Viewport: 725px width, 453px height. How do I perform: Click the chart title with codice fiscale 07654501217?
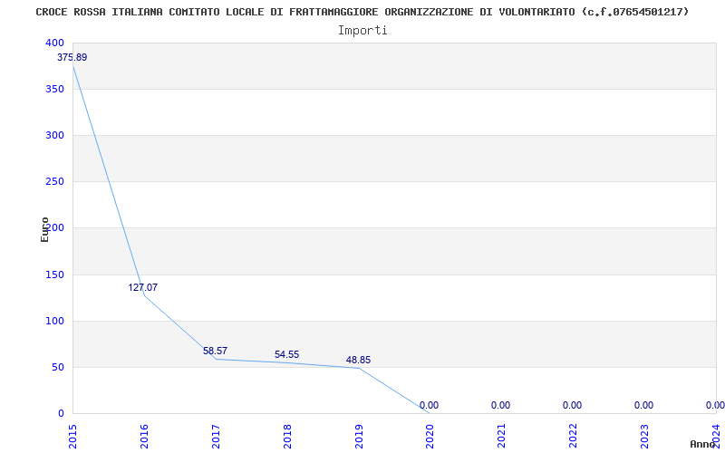[362, 12]
